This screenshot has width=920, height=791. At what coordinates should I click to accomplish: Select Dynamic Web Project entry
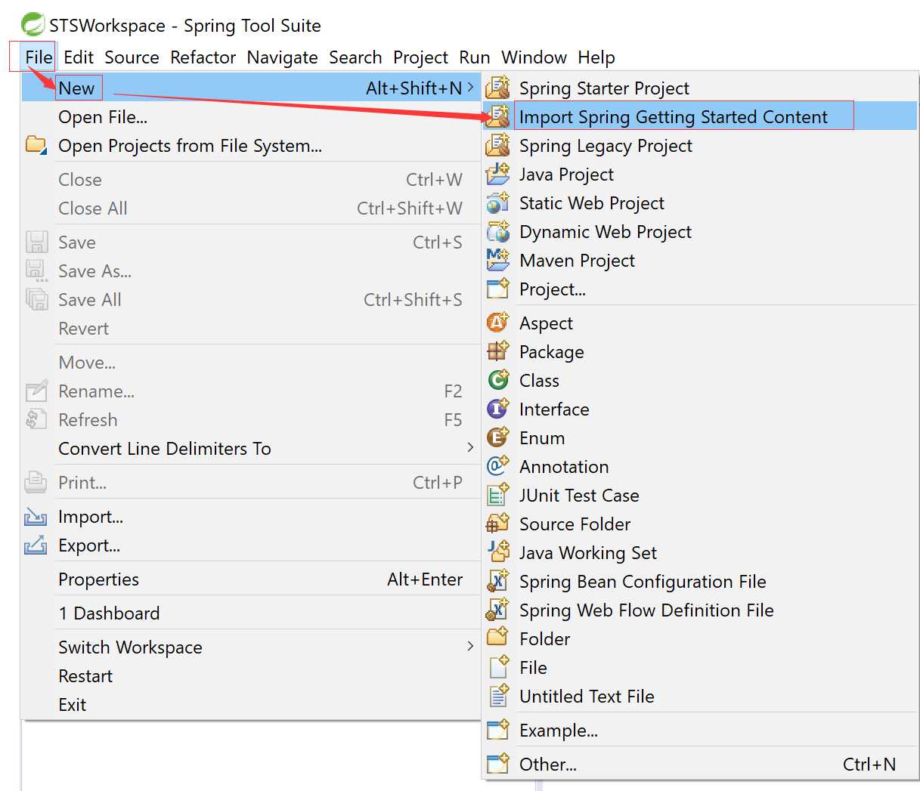click(x=700, y=231)
